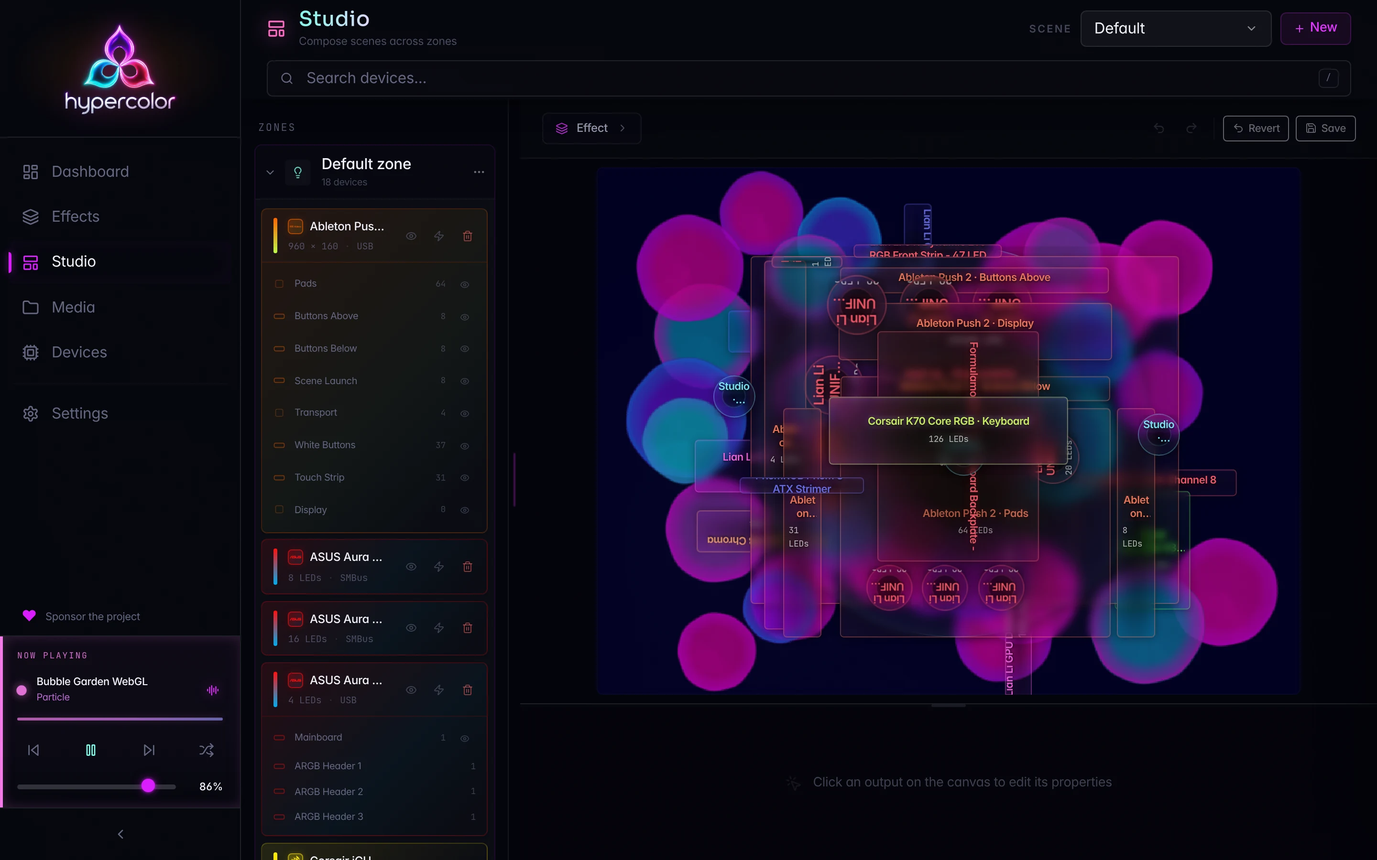
Task: Adjust the 86% brightness slider
Action: (97, 786)
